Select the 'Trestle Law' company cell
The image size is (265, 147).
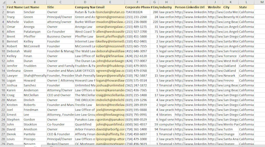pyautogui.click(x=85, y=105)
